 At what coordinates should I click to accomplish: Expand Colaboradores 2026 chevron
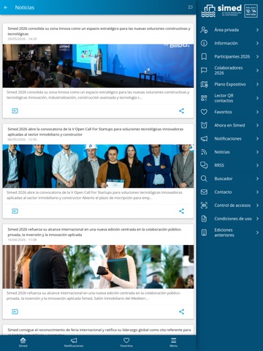point(257,70)
